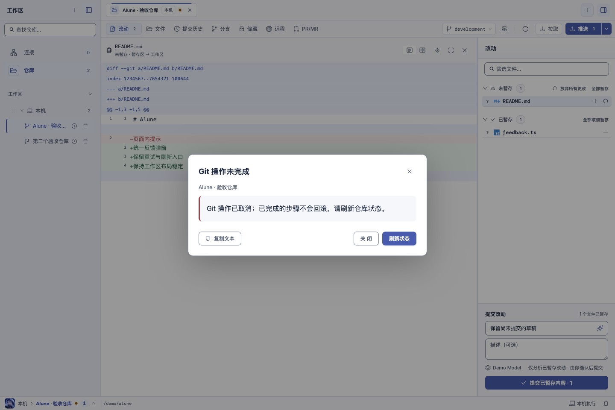Focus the 筛选文件 filter field
The image size is (615, 410).
(547, 69)
